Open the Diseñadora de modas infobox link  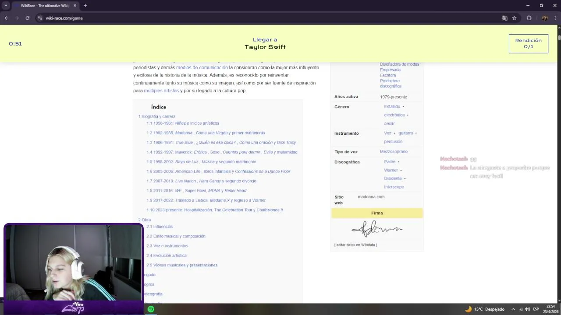(x=399, y=64)
